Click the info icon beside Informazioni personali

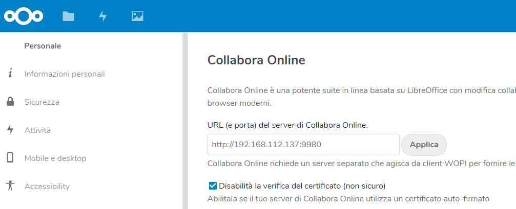pyautogui.click(x=10, y=74)
